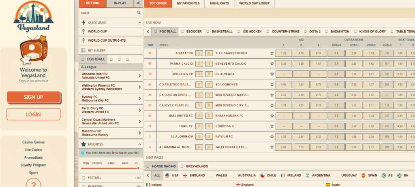This screenshot has width=415, height=187.
Task: Select Sivasspor home win odds 1.25
Action: pyautogui.click(x=283, y=53)
